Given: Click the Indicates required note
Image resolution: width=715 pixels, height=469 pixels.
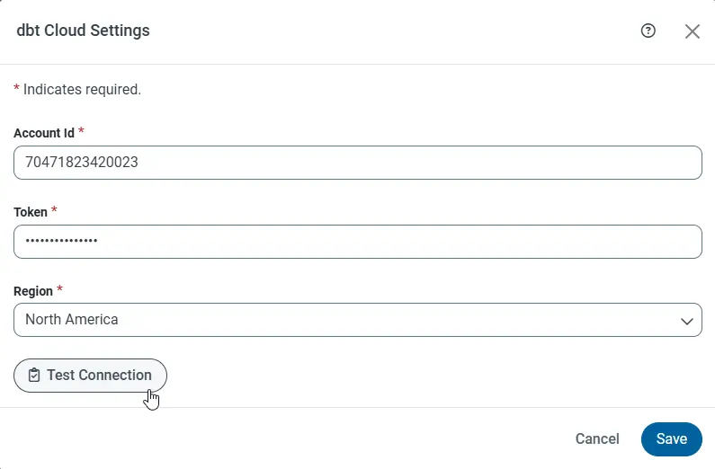Looking at the screenshot, I should tap(81, 90).
